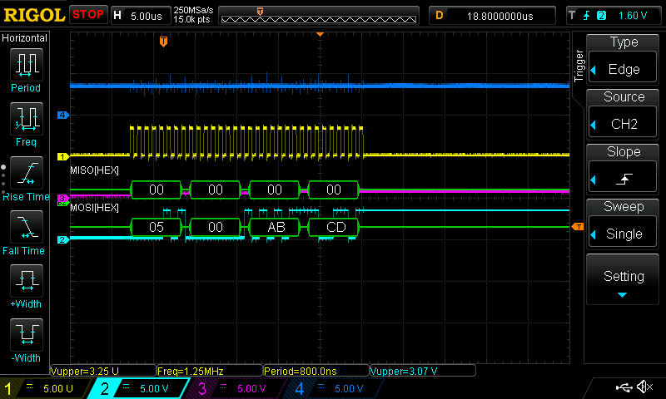The image size is (666, 399).
Task: Click the channel 4 ground marker
Action: pyautogui.click(x=63, y=115)
